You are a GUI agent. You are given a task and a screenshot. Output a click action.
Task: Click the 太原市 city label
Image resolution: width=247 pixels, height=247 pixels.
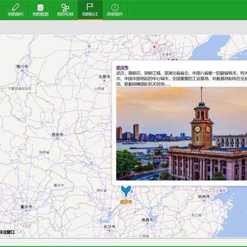[104, 77]
